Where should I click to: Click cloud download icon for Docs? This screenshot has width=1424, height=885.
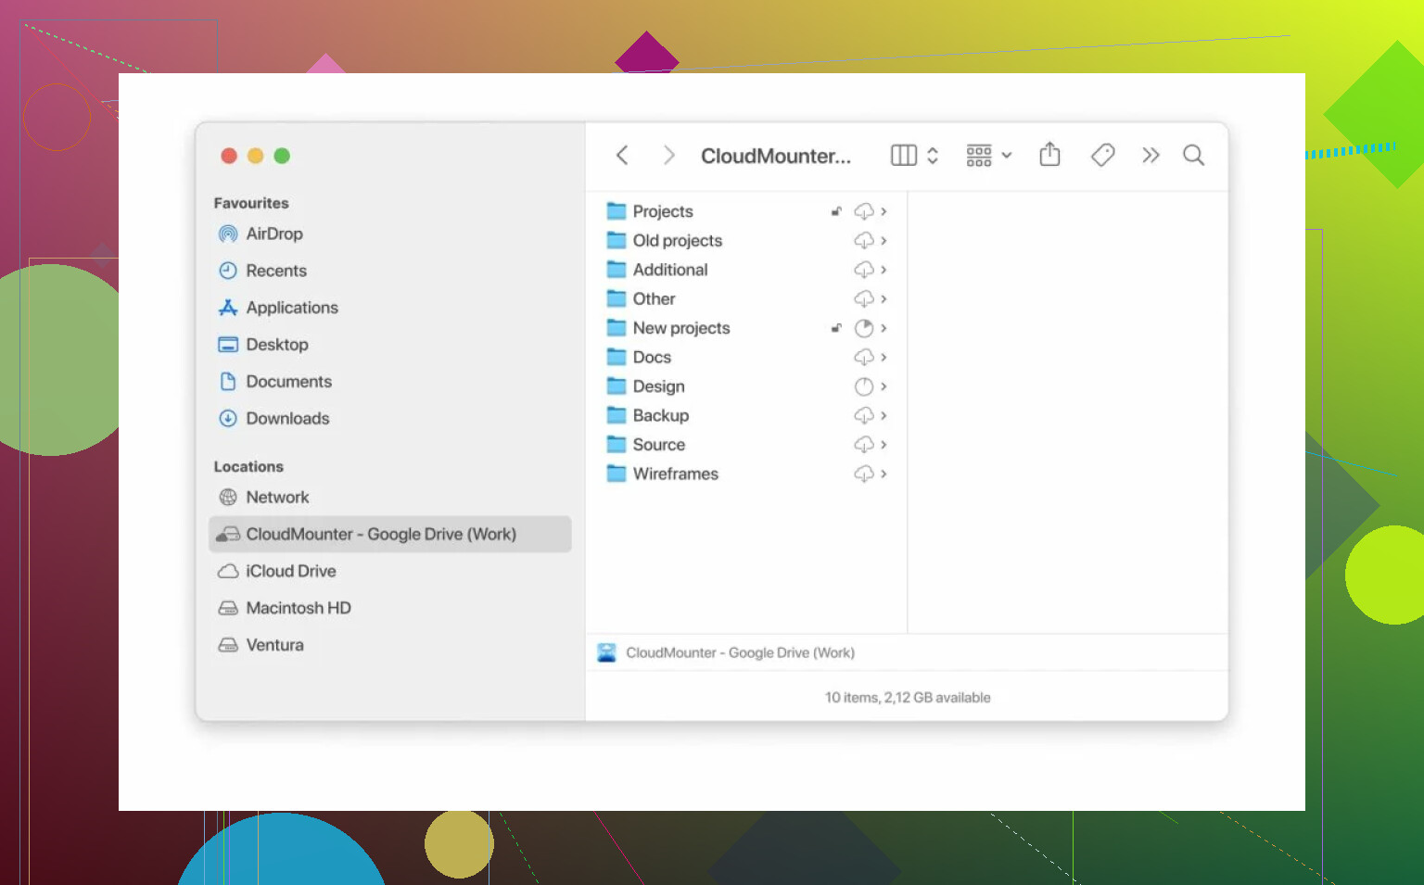pyautogui.click(x=864, y=358)
